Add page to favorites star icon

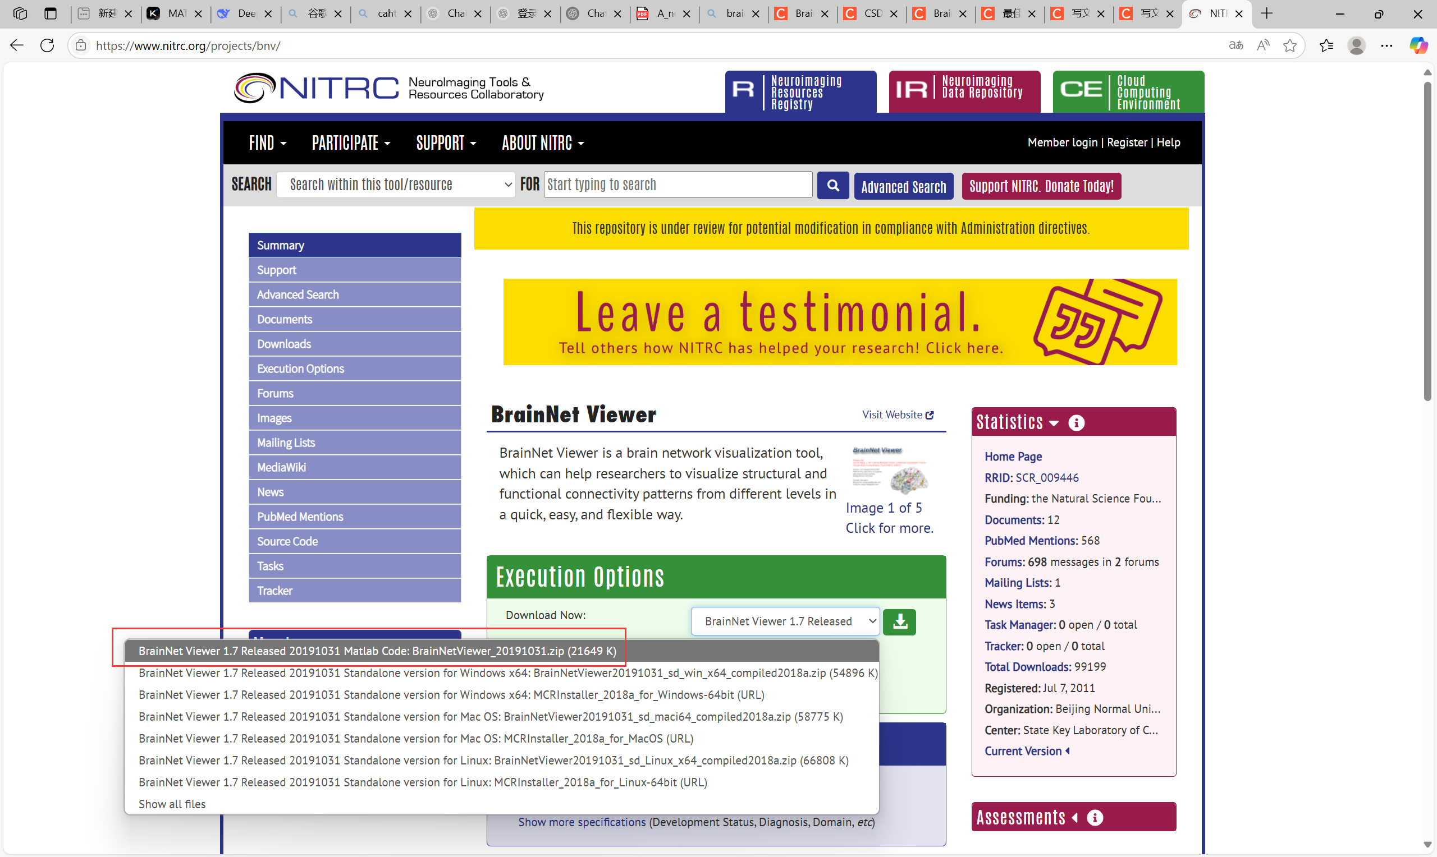pos(1289,45)
